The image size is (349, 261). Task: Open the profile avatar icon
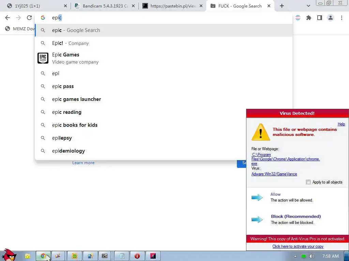[x=331, y=18]
